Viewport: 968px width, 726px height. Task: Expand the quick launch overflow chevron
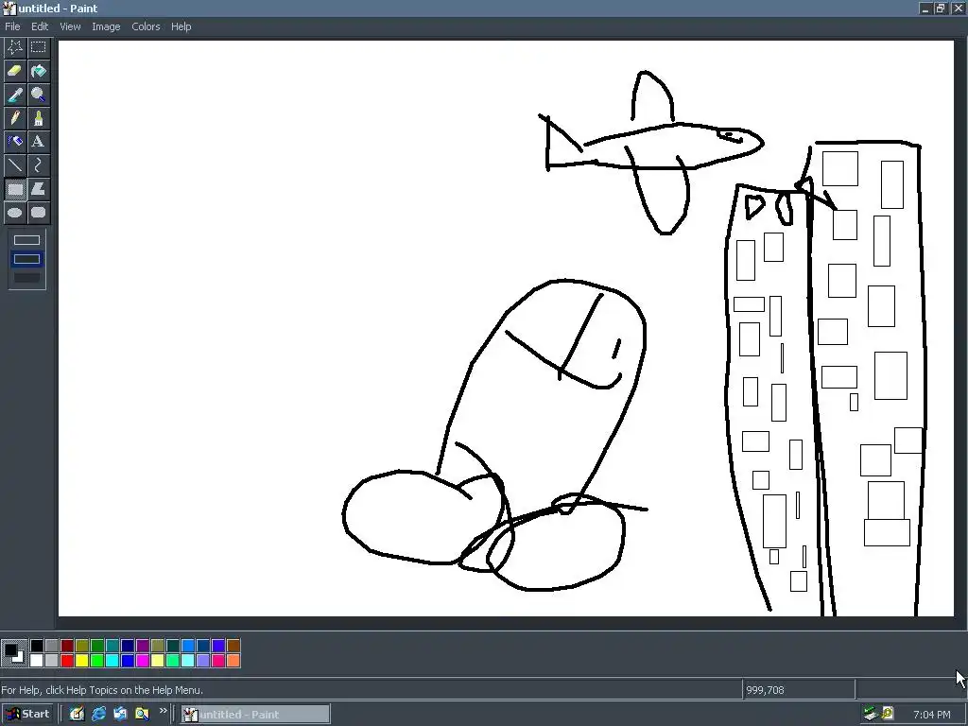[163, 711]
